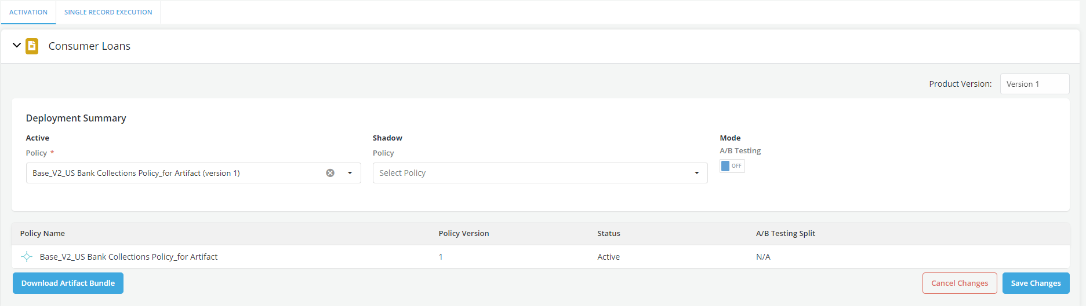Click the Policy Name column header
Screen dimensions: 1086x306
point(42,234)
